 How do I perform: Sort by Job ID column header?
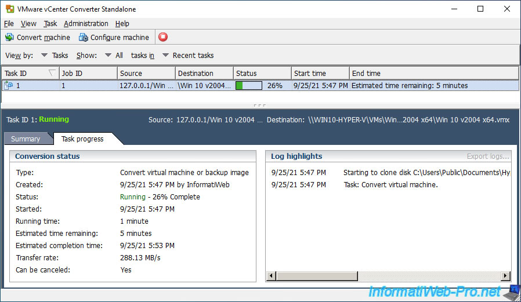click(88, 74)
